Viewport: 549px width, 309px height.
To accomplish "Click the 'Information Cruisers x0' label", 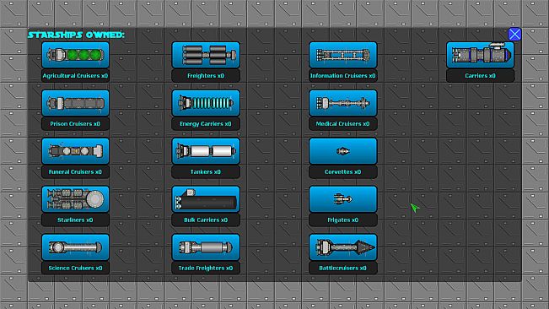I will 343,76.
